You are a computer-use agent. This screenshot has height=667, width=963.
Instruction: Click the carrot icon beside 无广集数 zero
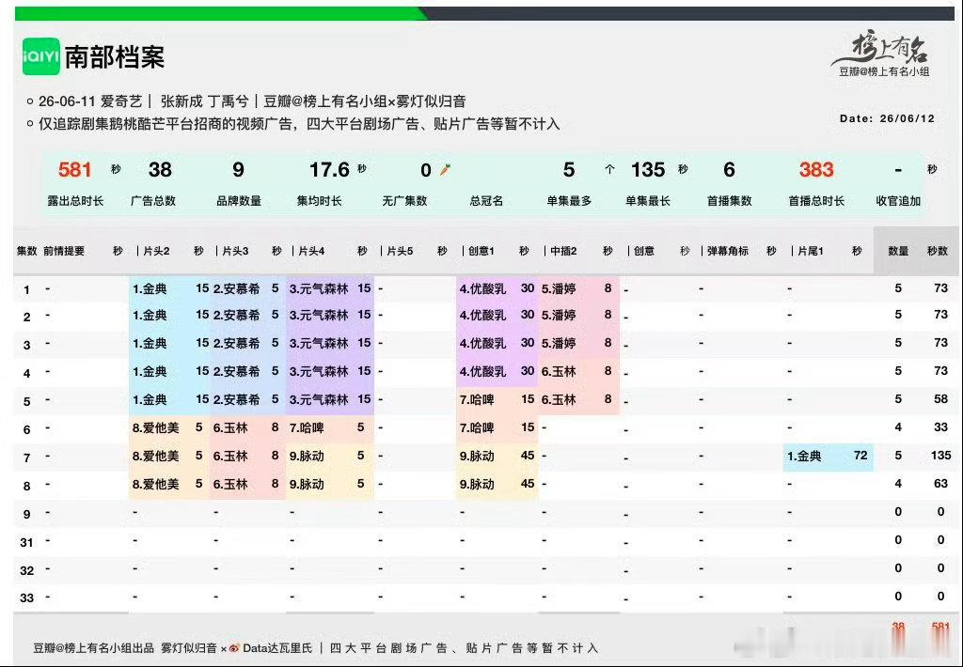point(445,170)
